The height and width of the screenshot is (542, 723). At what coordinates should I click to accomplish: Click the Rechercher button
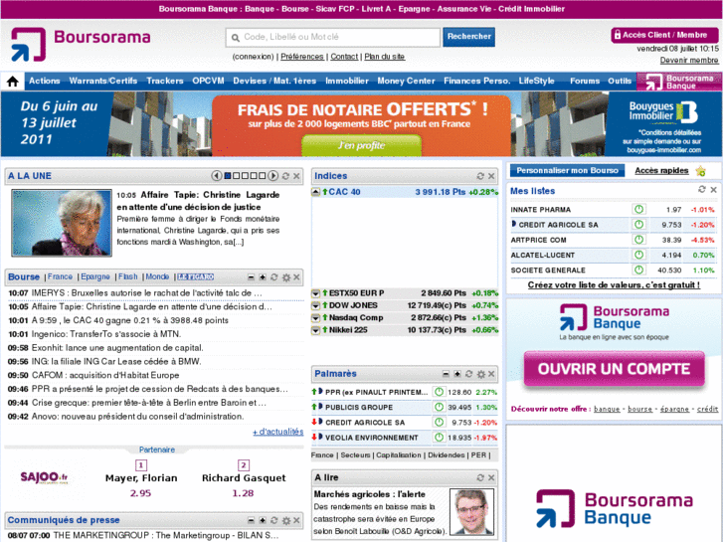pyautogui.click(x=469, y=37)
